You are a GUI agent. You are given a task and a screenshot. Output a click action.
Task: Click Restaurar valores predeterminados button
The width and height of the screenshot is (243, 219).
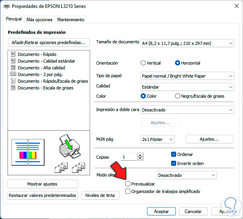(x=42, y=195)
